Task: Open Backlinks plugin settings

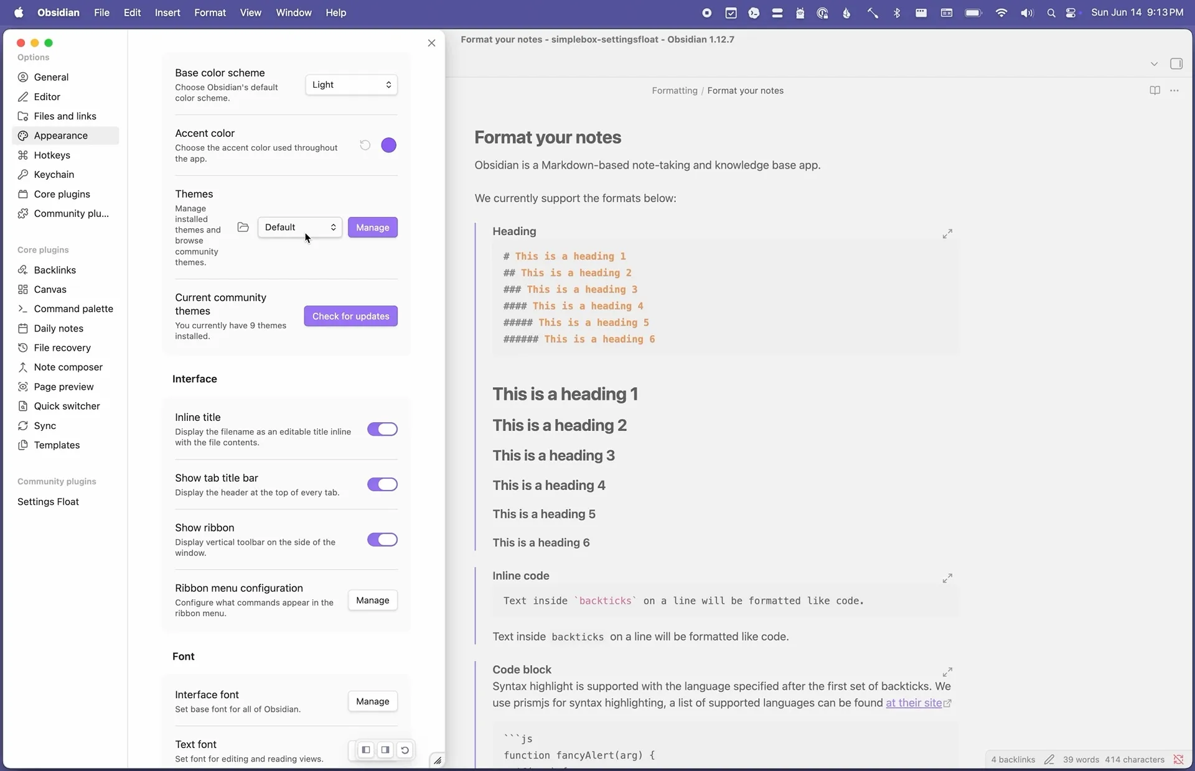Action: click(65, 270)
